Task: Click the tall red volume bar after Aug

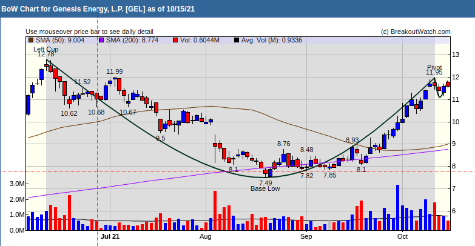Action: click(x=215, y=211)
